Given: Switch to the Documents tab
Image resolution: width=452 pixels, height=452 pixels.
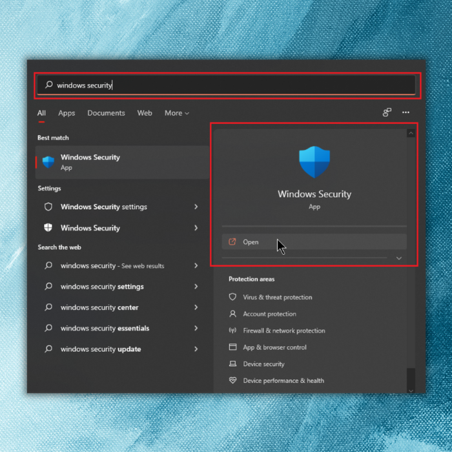Looking at the screenshot, I should (x=106, y=113).
